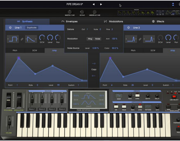
Task: Switch Line 1 to Pitch envelope tab
Action: coord(15,50)
